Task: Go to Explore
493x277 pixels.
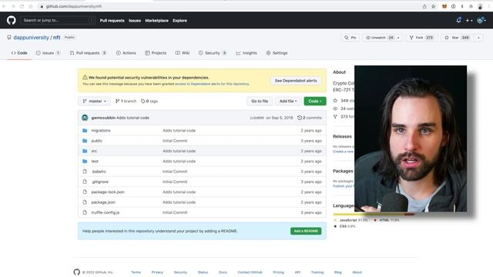Action: (179, 21)
